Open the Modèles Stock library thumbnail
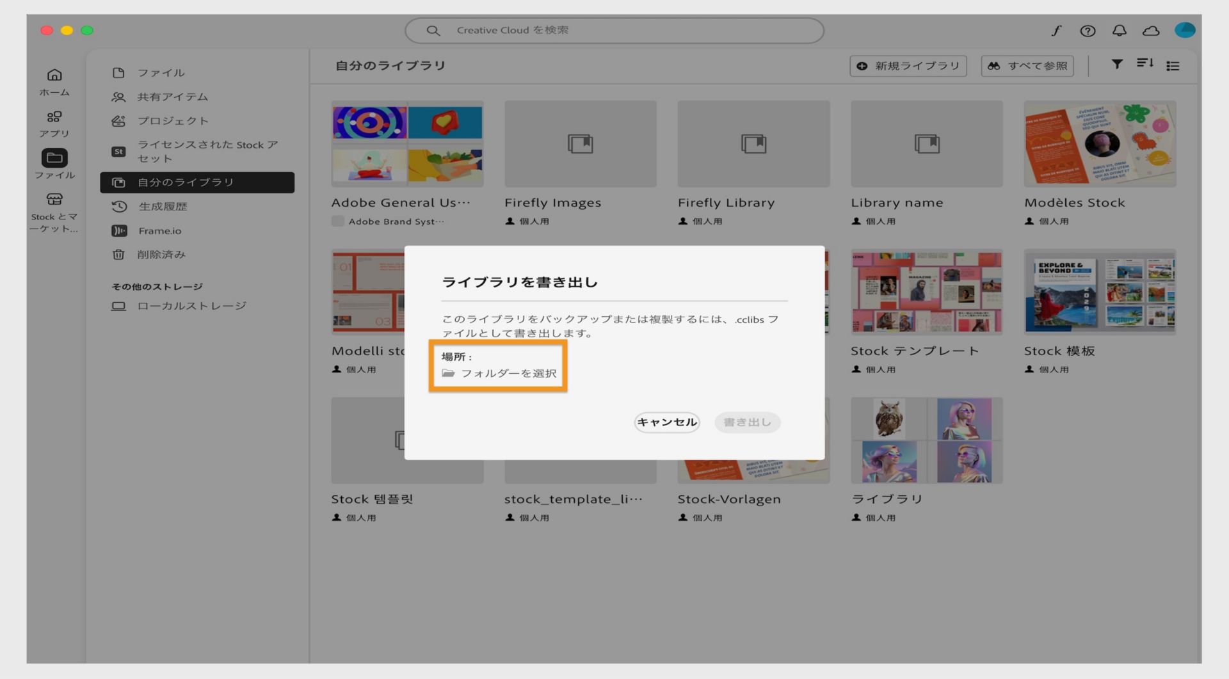The image size is (1229, 679). [x=1100, y=144]
